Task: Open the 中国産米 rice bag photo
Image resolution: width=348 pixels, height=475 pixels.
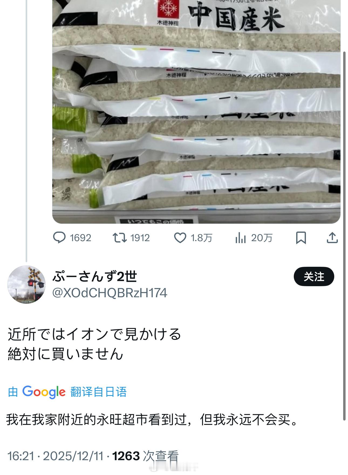Action: pyautogui.click(x=196, y=112)
